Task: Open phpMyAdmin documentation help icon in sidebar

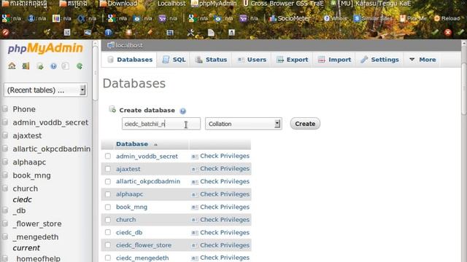Action: (x=53, y=66)
